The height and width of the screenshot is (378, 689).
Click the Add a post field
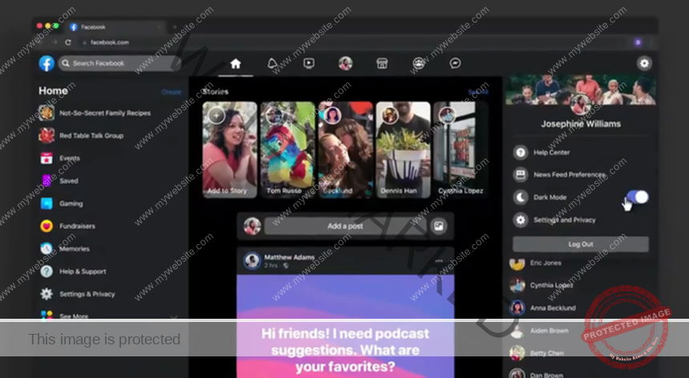coord(345,226)
